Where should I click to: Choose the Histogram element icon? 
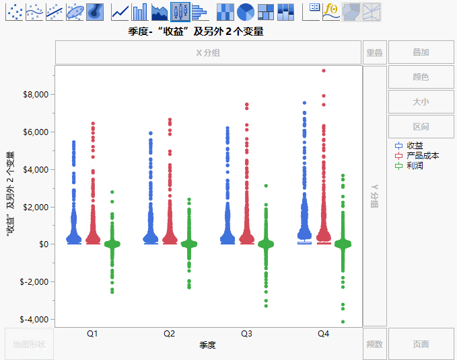tap(200, 11)
